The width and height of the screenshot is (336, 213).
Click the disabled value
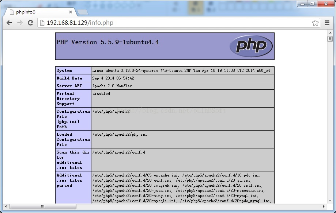101,93
